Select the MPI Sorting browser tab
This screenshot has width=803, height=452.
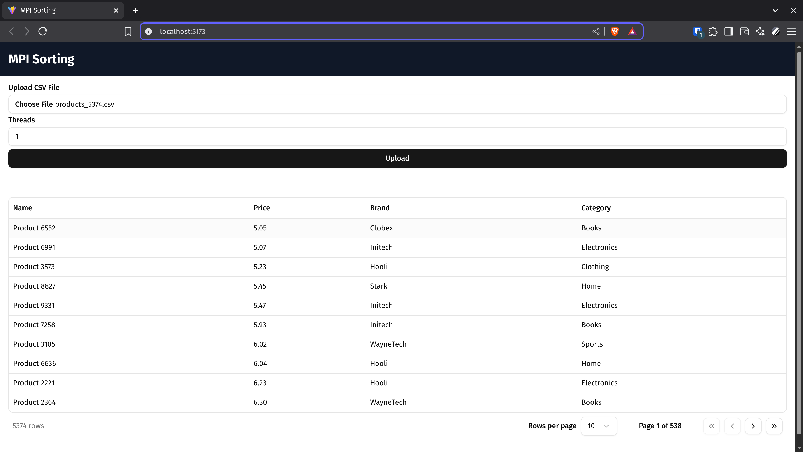point(50,10)
